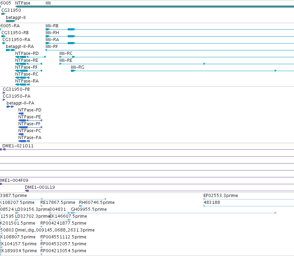The width and height of the screenshot is (294, 256).
Task: Click the CG31950-PA protein label
Action: pos(17,97)
